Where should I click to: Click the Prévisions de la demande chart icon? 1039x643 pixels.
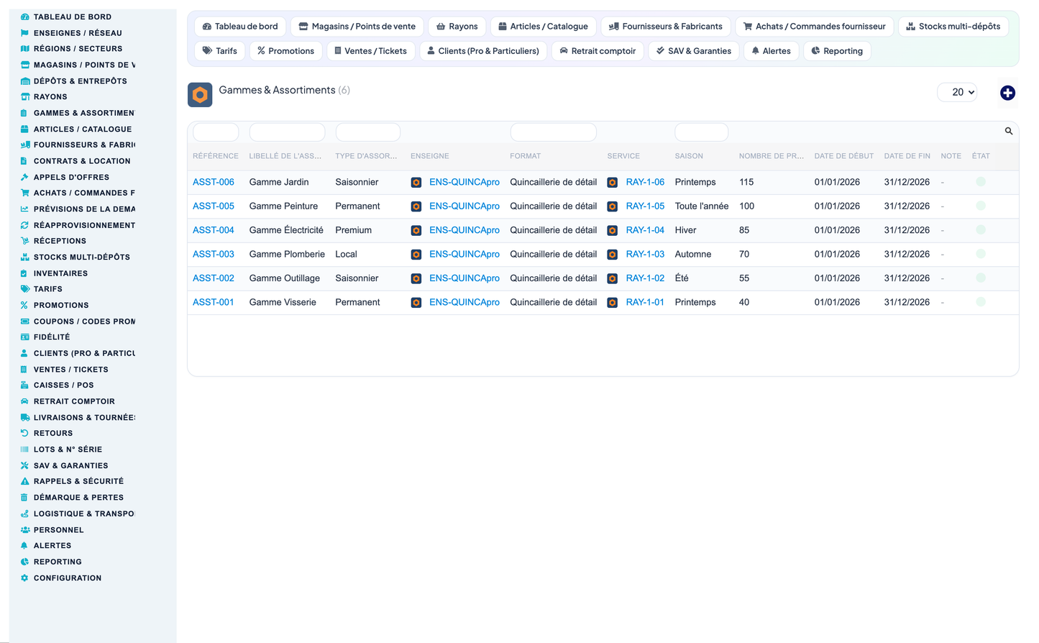[x=24, y=209]
